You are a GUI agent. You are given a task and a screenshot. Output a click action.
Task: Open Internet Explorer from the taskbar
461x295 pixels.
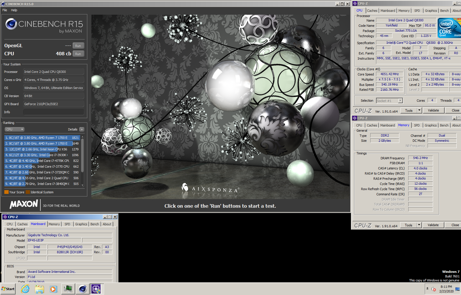[25, 289]
